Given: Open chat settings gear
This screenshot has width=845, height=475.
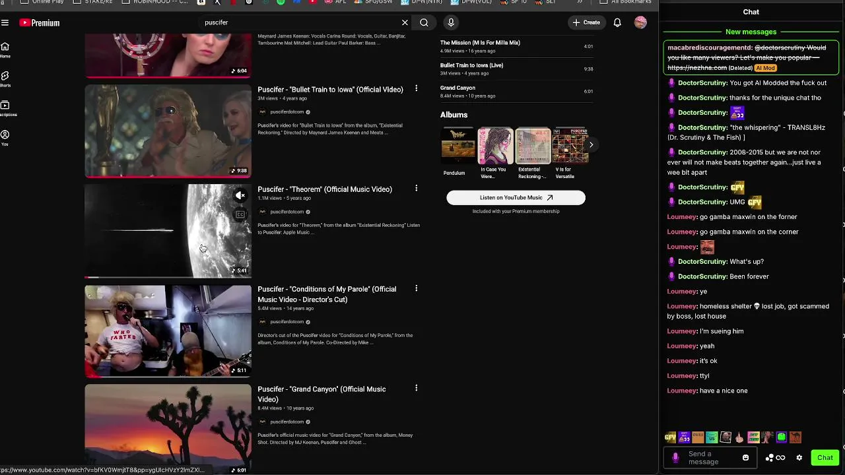Looking at the screenshot, I should coord(799,457).
